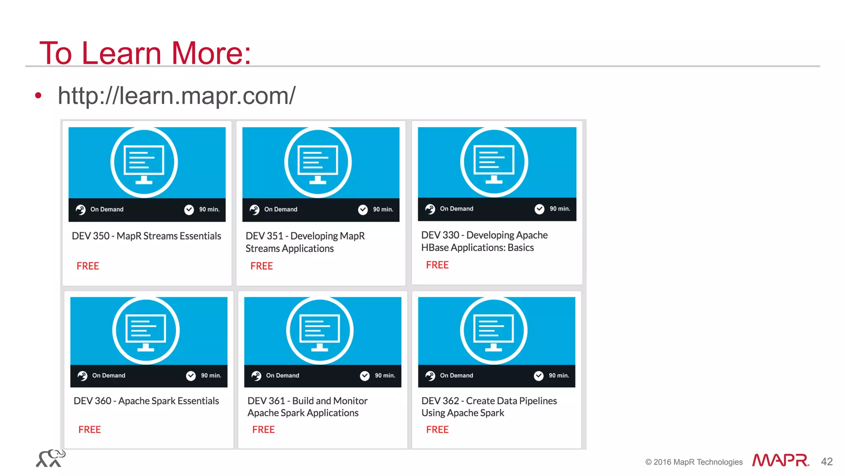Open DEV 351 - Developing MapR Streams Applications title
845x476 pixels.
[x=305, y=242]
